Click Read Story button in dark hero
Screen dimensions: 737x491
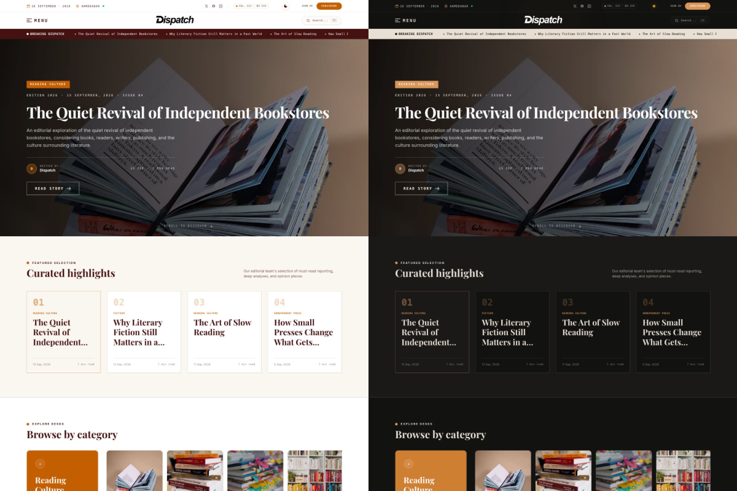click(x=421, y=188)
